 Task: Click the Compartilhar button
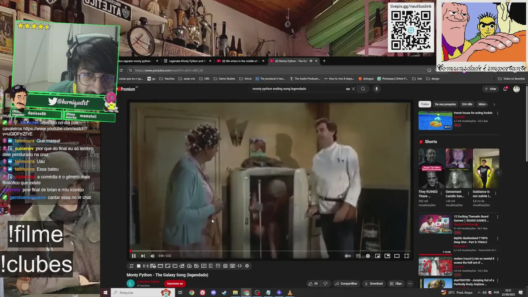346,284
